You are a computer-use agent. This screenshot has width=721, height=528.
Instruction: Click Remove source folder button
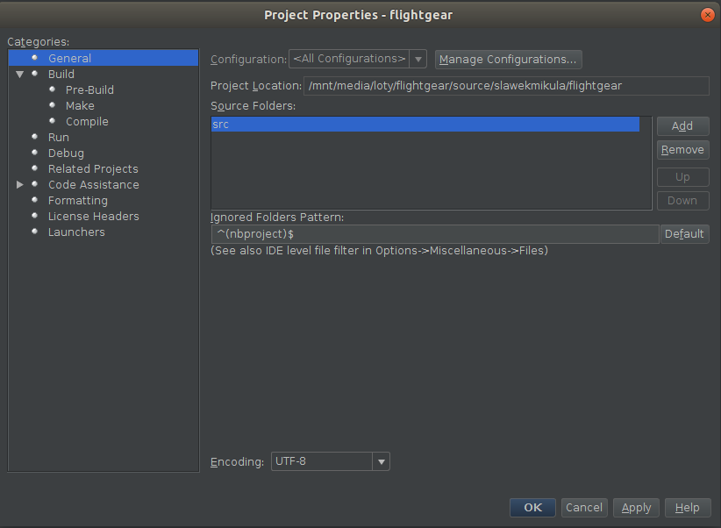(x=682, y=150)
